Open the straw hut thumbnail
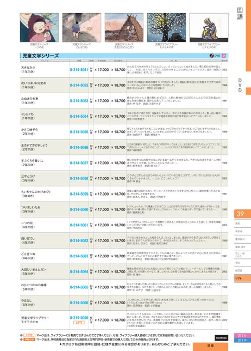The height and width of the screenshot is (351, 251). click(x=124, y=28)
